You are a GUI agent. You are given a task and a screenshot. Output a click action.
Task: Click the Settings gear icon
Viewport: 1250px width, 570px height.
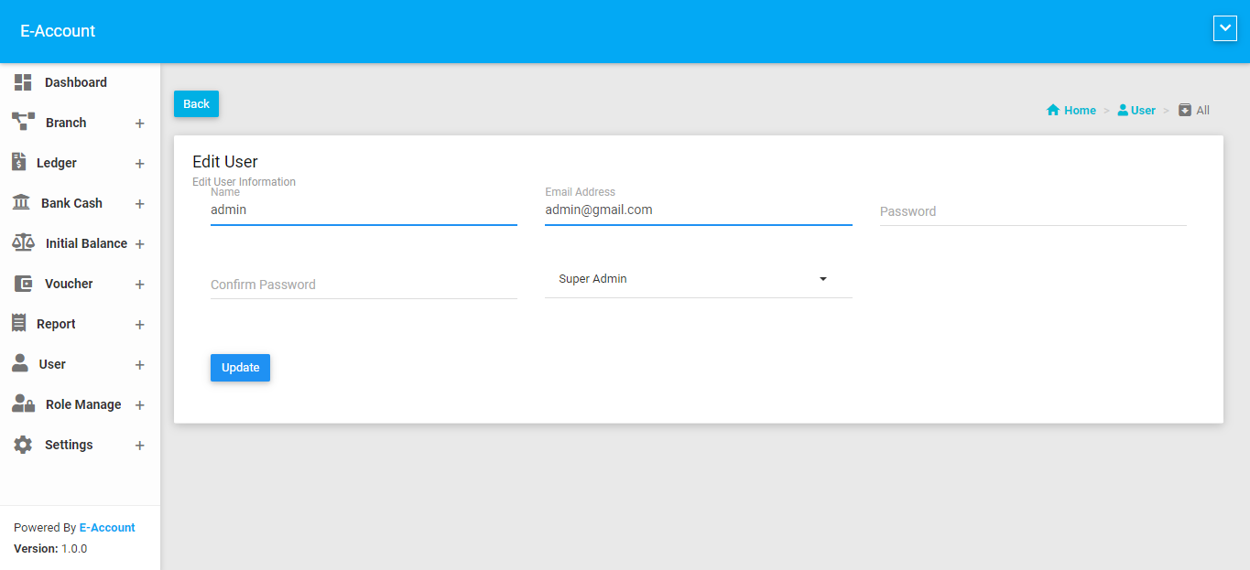[x=23, y=445]
